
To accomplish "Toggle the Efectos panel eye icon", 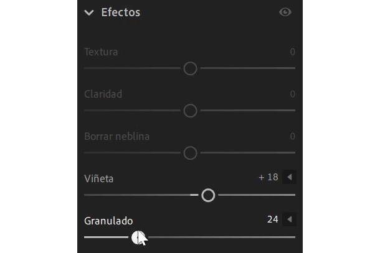I will click(x=285, y=12).
